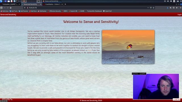Screen dimensions: 182x102
Task: Expand the terminal launcher dropdown arrow
Action: (x=19, y=1)
